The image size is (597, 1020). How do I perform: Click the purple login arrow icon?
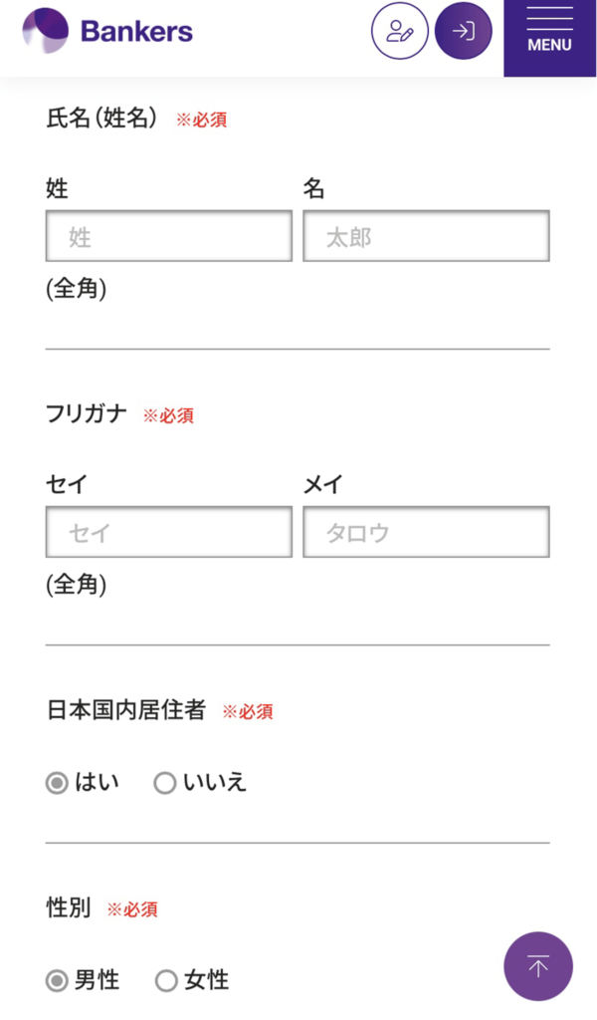tap(464, 31)
